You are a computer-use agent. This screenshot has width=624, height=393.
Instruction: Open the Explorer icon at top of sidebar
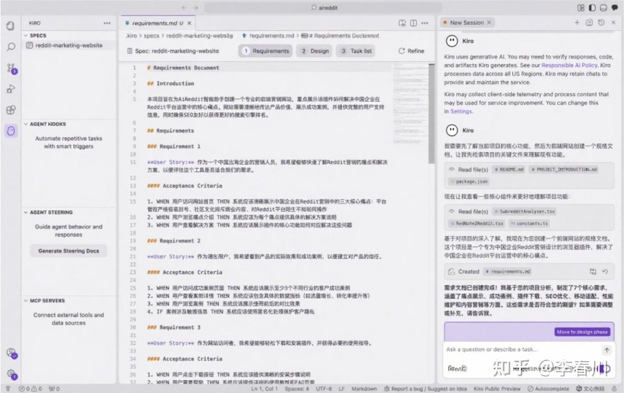coord(11,25)
